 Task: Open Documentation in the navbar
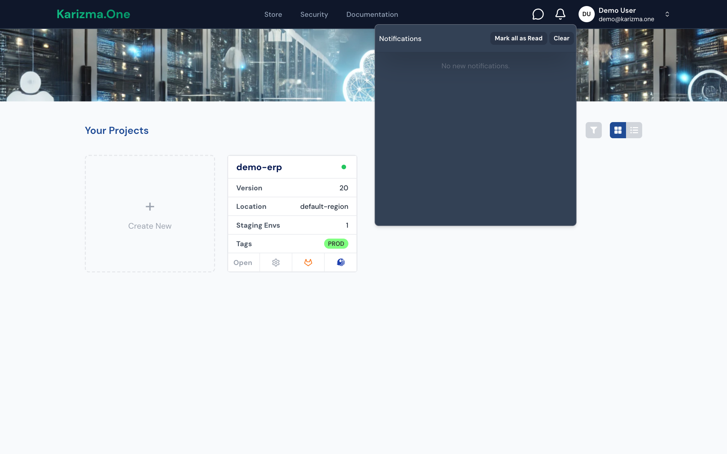[x=372, y=14]
